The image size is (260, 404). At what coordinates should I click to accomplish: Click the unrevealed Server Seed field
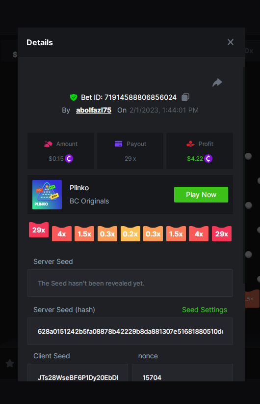coord(130,283)
